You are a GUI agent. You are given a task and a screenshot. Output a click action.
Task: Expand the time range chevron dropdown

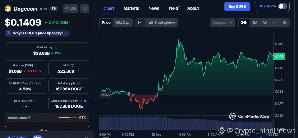(274, 23)
